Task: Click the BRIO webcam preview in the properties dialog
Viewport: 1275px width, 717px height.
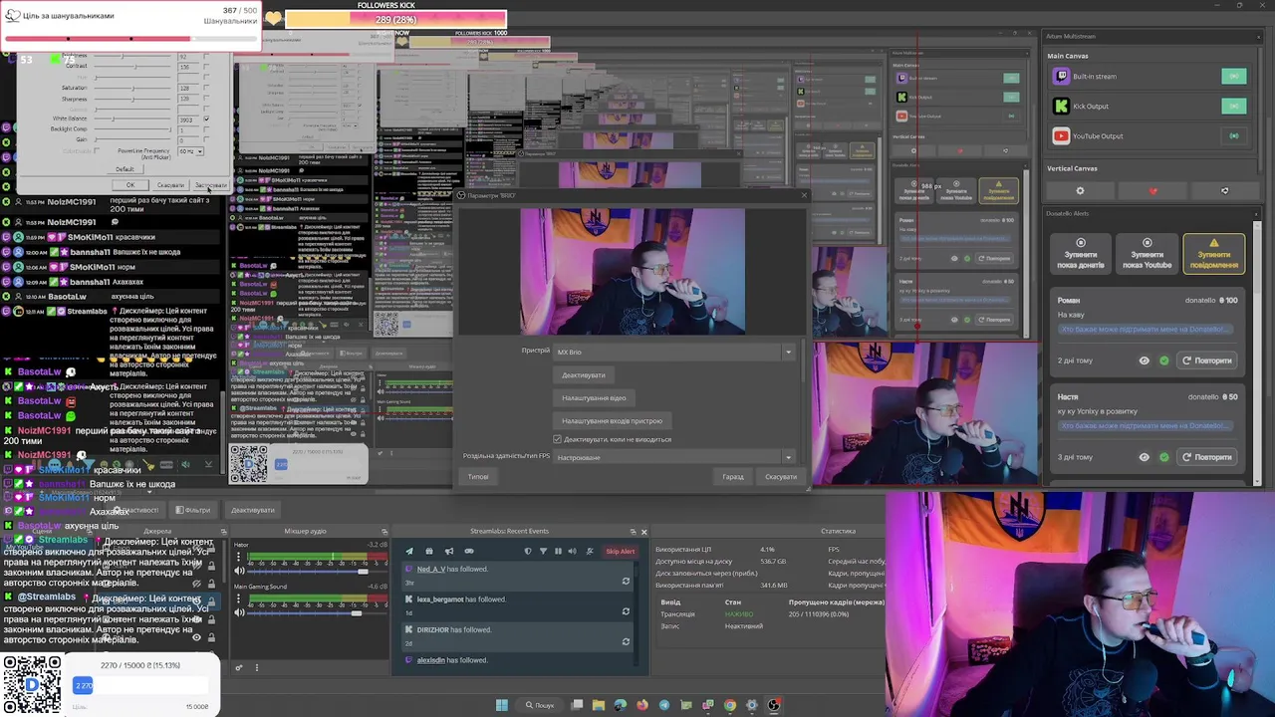Action: coord(633,272)
